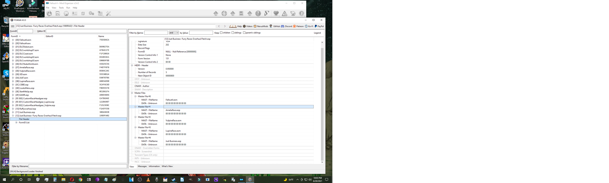Image resolution: width=609 pixels, height=183 pixels.
Task: Expand the FormID List node
Action: click(x=16, y=123)
